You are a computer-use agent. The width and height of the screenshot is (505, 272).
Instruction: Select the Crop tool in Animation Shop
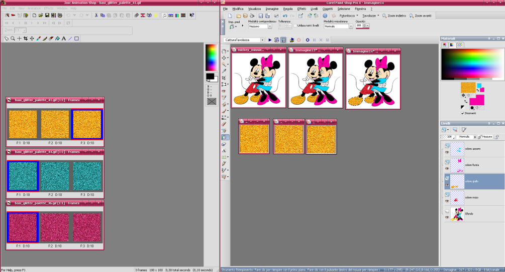click(x=26, y=39)
